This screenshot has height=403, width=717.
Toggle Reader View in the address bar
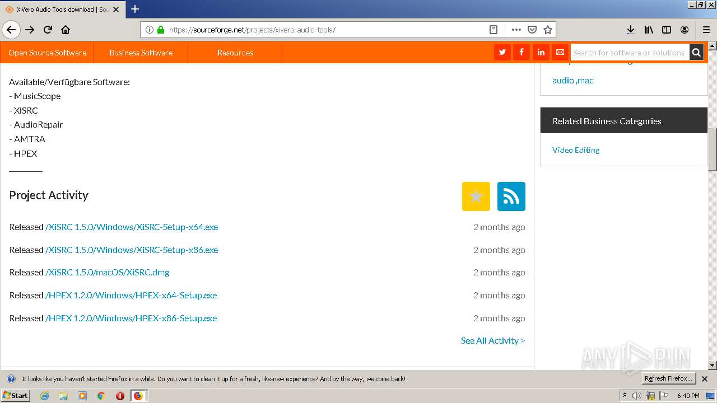coord(493,30)
